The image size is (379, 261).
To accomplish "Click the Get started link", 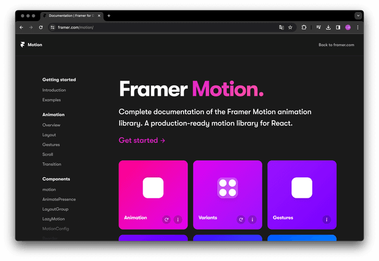I will point(142,140).
